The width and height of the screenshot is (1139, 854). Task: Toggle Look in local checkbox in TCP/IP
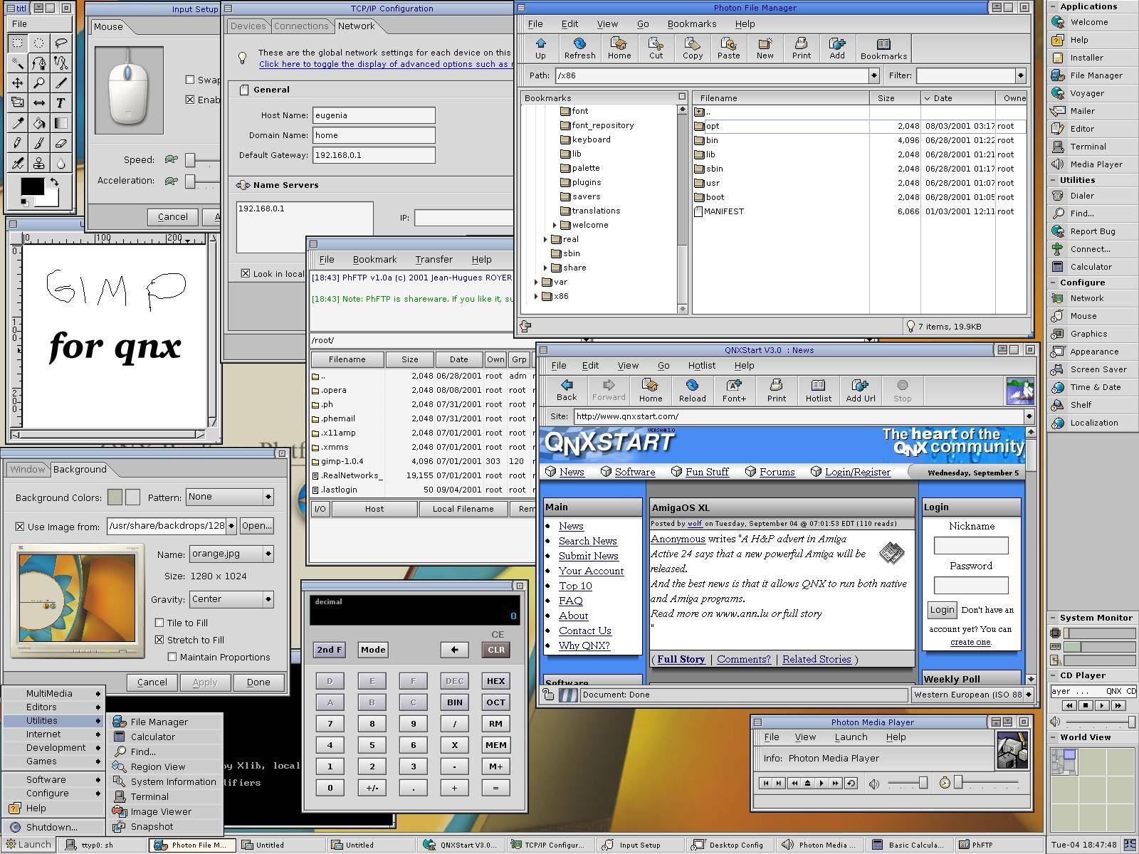(x=246, y=273)
